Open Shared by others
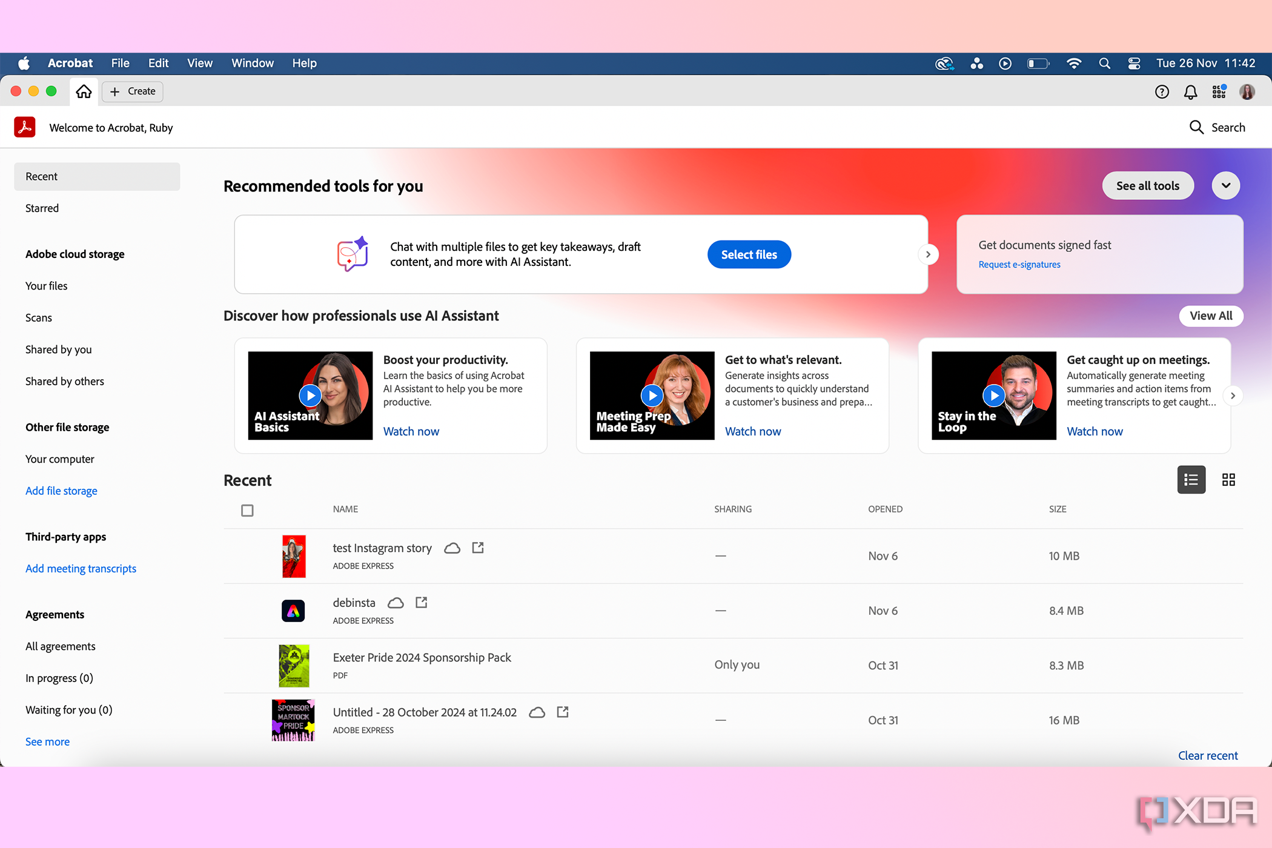 click(x=64, y=381)
